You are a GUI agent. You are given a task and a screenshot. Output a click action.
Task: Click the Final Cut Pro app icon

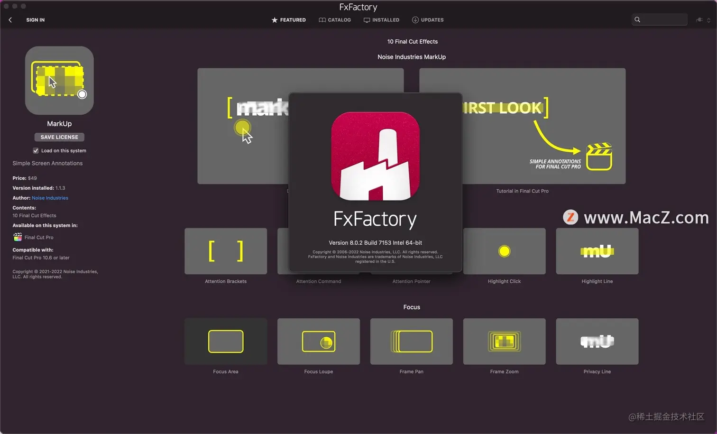pyautogui.click(x=18, y=237)
